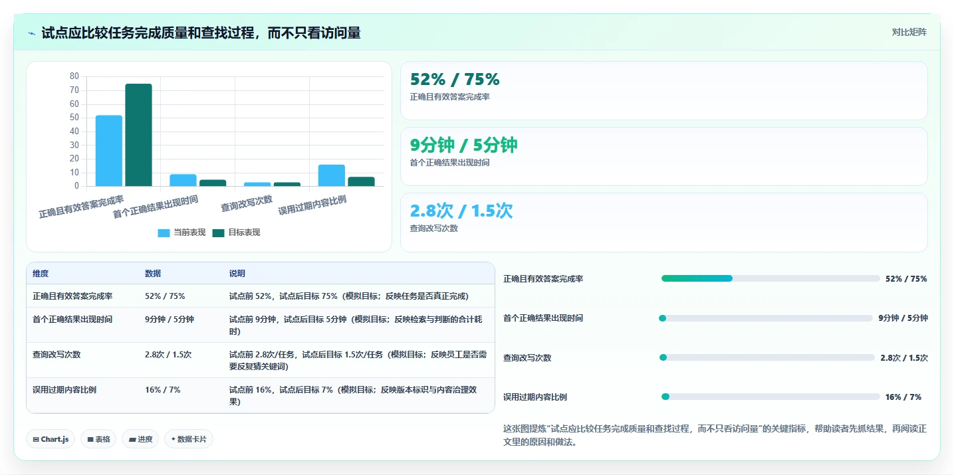Click the 维度 column header
Screen dimensions: 954x475
[x=41, y=274]
